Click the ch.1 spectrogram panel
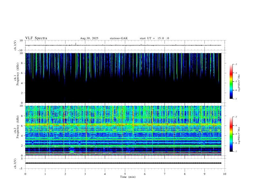Screen dimensions: 253x195 coord(123,78)
